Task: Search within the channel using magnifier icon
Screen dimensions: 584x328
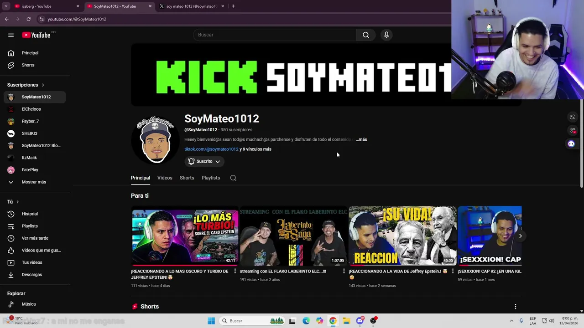Action: click(233, 178)
